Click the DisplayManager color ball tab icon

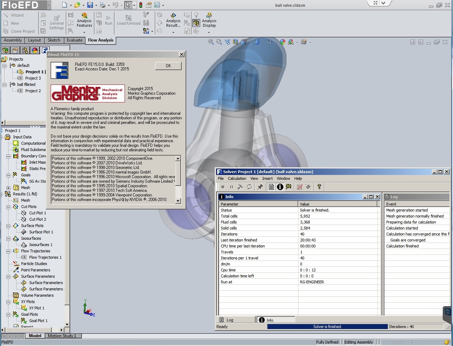click(x=35, y=50)
